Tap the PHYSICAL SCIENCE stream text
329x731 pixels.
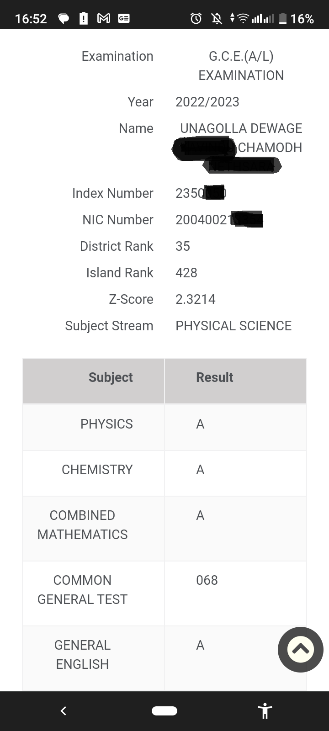[x=233, y=326]
